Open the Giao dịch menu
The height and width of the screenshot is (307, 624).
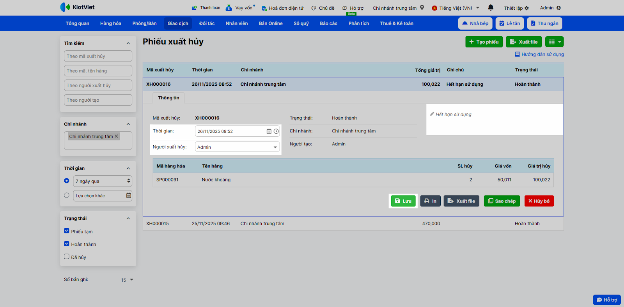click(x=178, y=23)
